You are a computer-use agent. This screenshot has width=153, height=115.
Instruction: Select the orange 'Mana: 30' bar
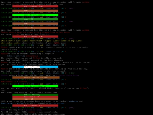tap(35, 28)
